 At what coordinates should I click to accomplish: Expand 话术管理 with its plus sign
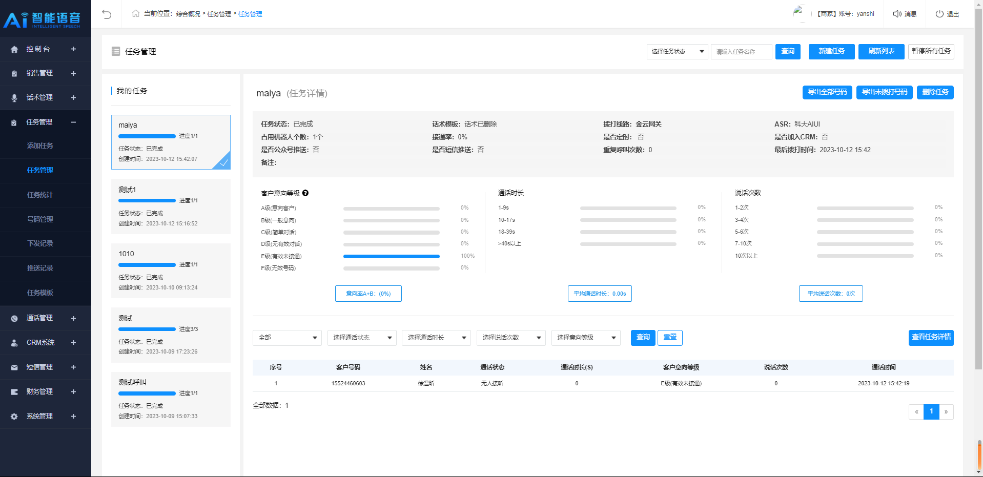pyautogui.click(x=73, y=98)
